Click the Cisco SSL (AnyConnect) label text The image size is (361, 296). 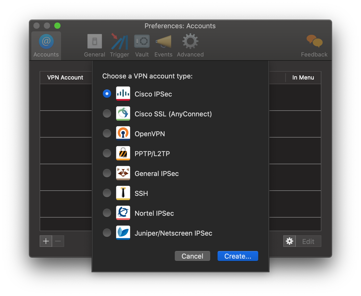[x=173, y=114]
